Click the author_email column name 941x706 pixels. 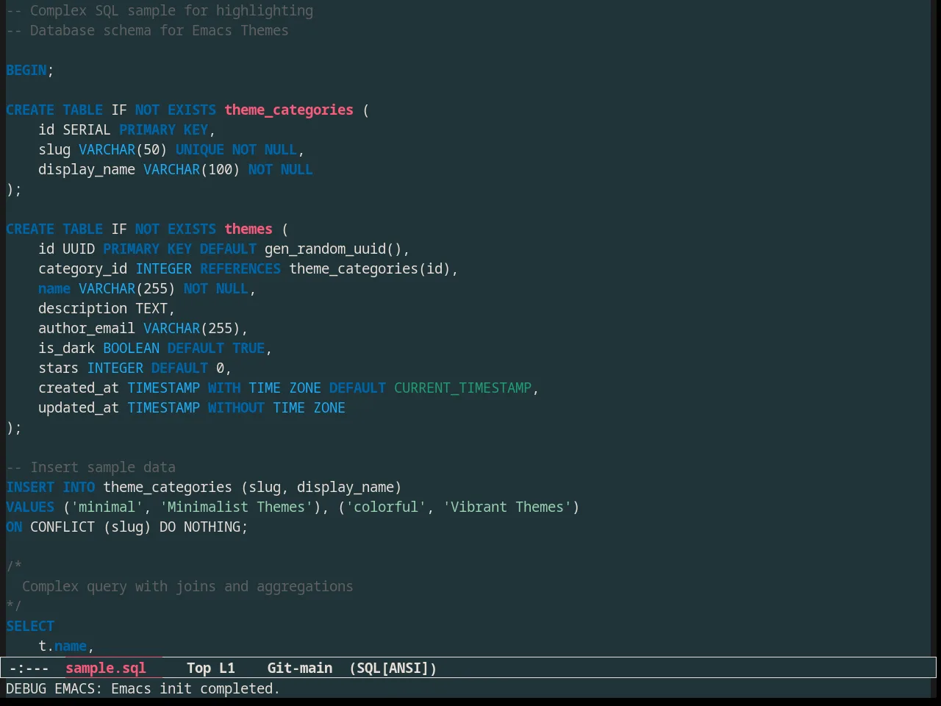87,328
